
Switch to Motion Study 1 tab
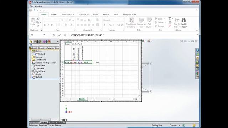click(57, 122)
